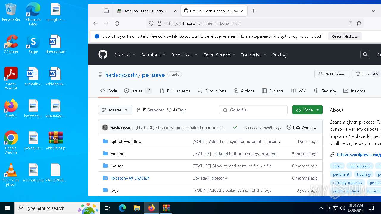Open a new tab with the plus icon
The height and width of the screenshot is (214, 381).
[x=254, y=11]
